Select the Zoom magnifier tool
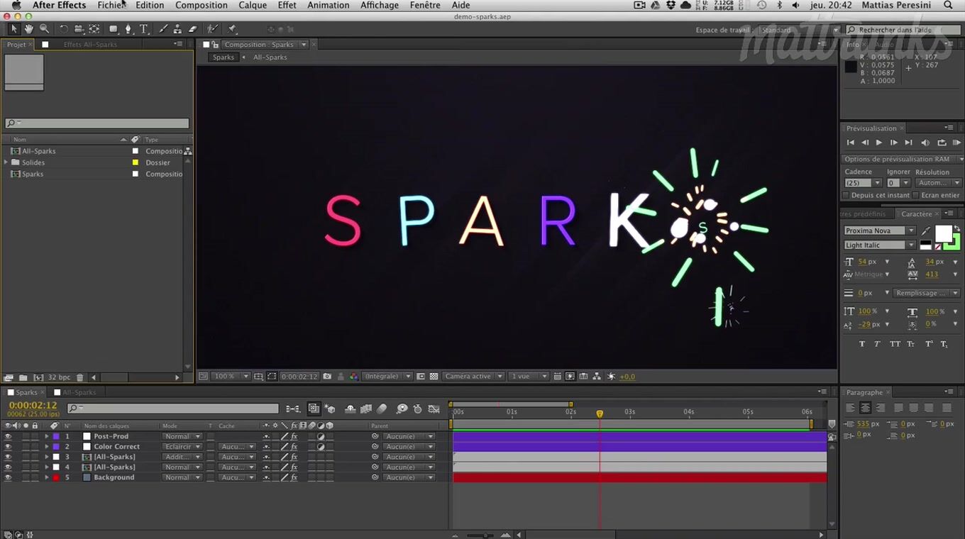Screen dimensions: 965x539 (44, 29)
